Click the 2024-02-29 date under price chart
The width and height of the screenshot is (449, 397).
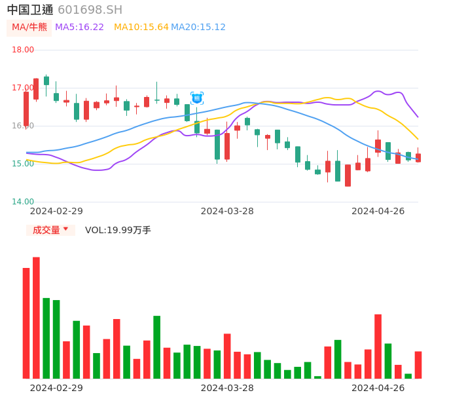point(56,211)
